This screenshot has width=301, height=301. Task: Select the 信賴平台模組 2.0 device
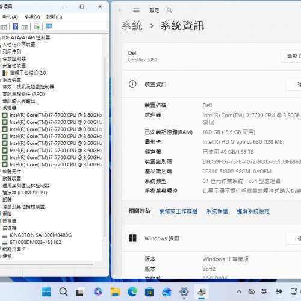pos(28,73)
